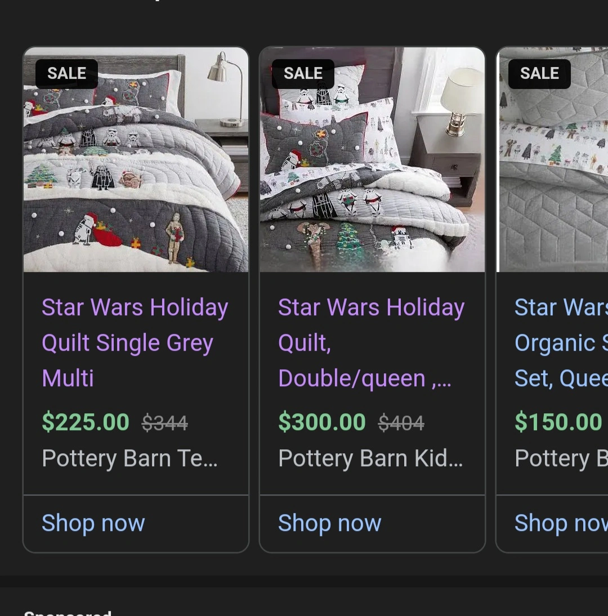The image size is (608, 616).
Task: Open the Star Wars Organic Set title link
Action: tap(561, 342)
